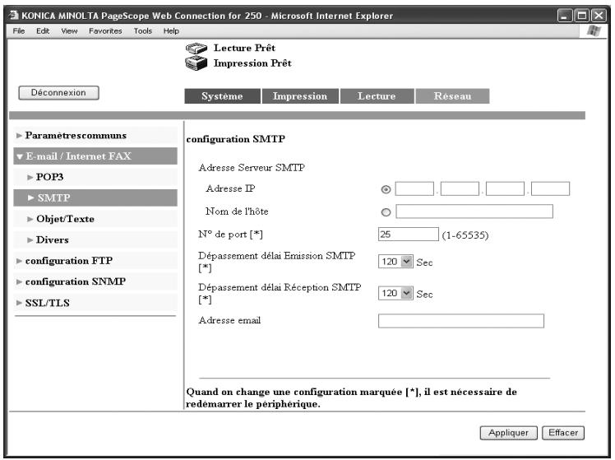
Task: Collapse the E-mail / Internet FAX section
Action: tap(95, 156)
